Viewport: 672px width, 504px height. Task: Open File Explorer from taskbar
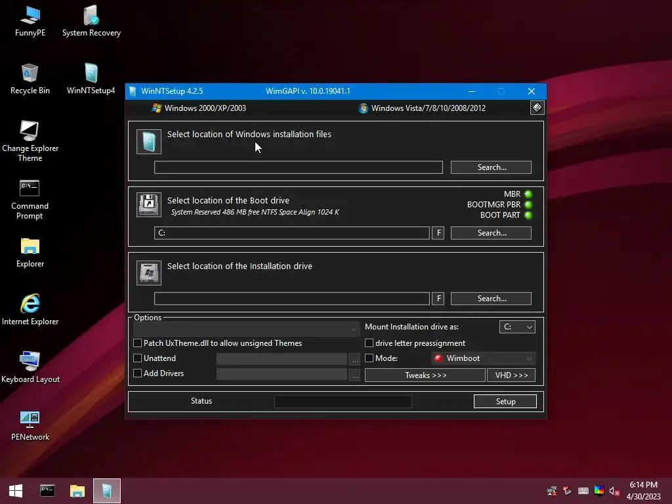click(77, 491)
